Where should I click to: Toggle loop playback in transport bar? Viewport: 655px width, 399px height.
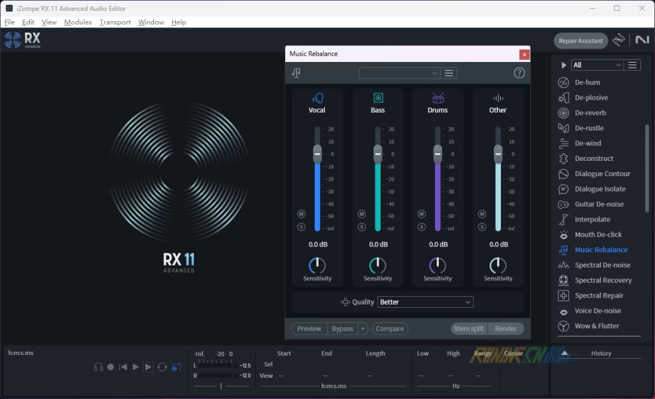coord(162,367)
